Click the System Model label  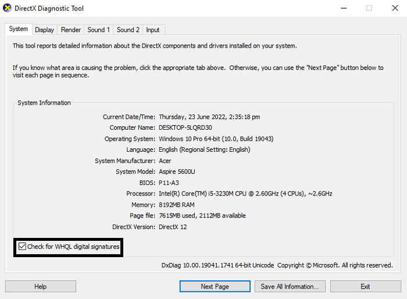click(135, 172)
